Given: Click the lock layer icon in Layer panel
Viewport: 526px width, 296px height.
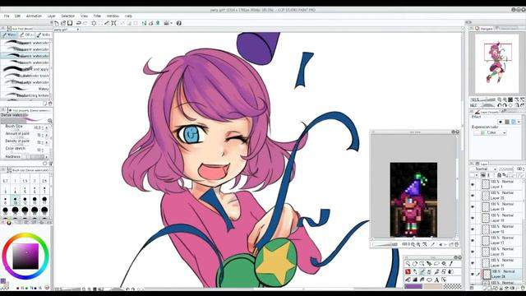Looking at the screenshot, I should 499,175.
